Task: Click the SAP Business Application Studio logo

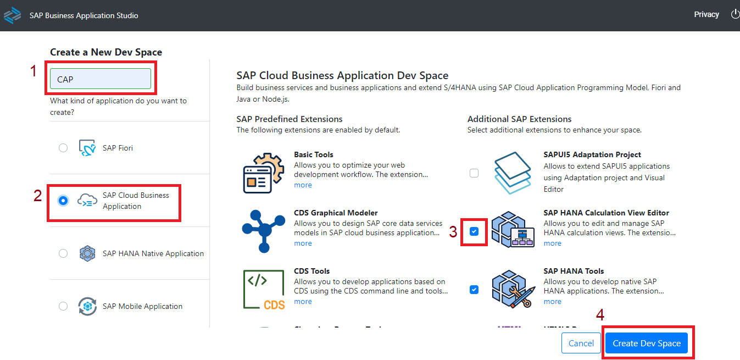Action: (12, 15)
